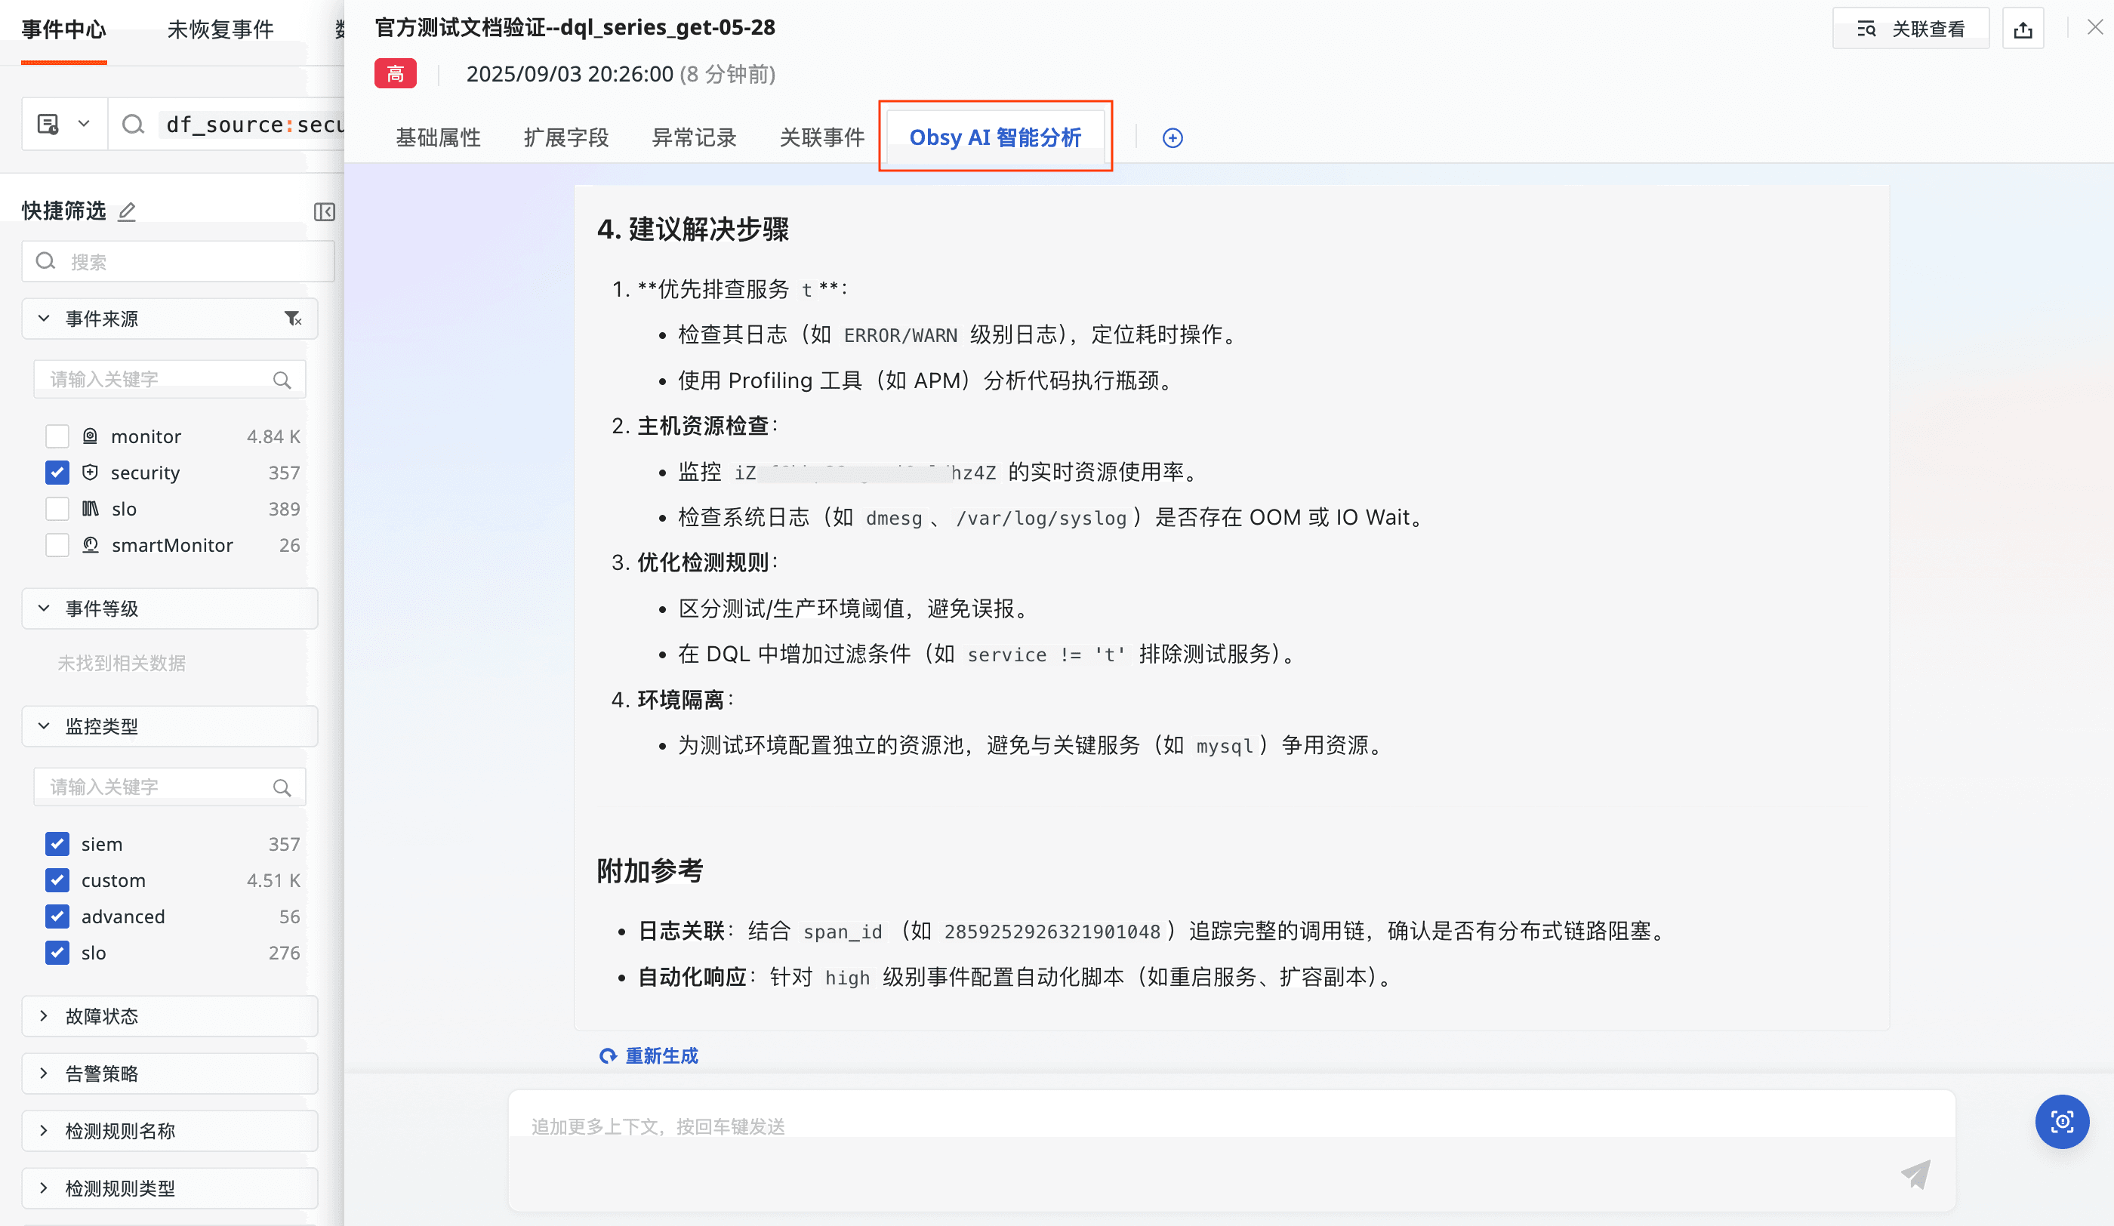
Task: Click the security shield icon
Action: 91,472
